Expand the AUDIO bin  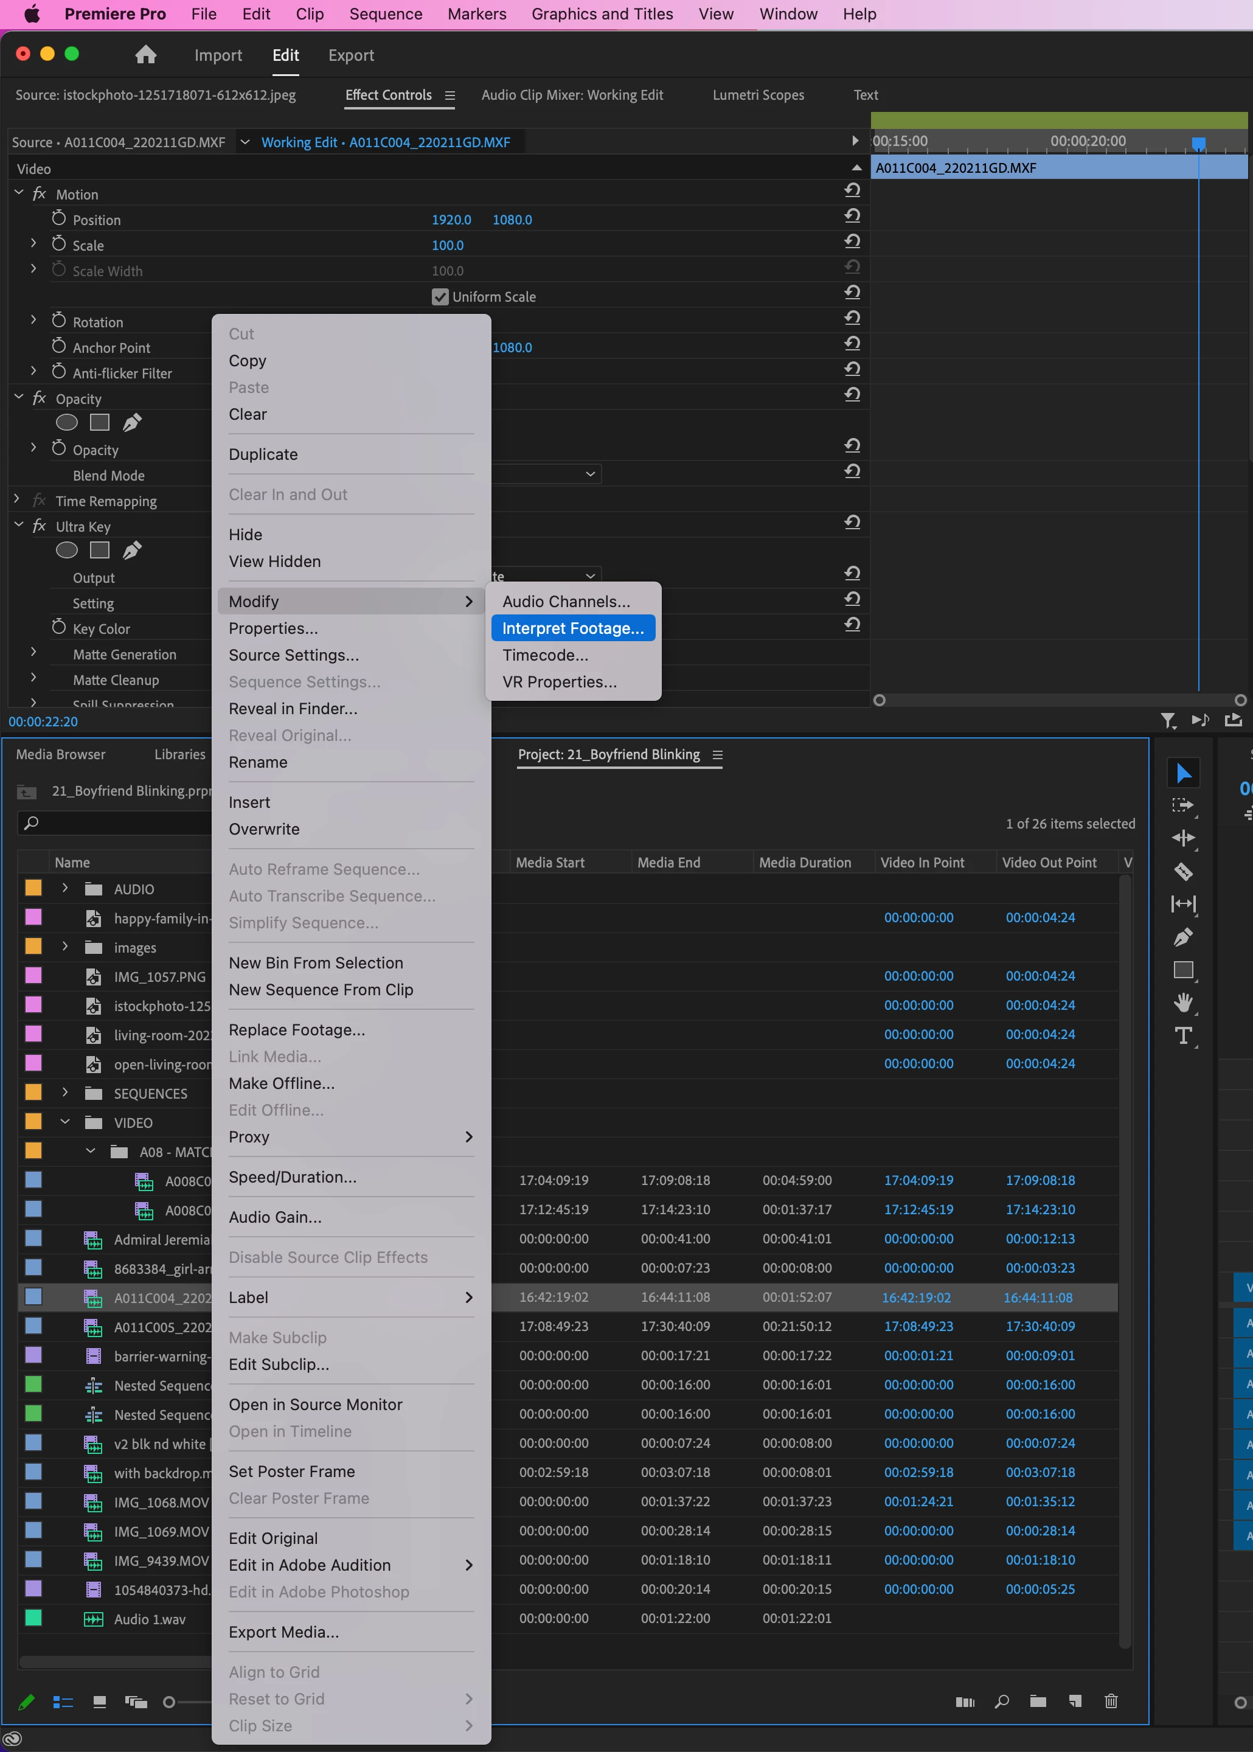pos(65,888)
